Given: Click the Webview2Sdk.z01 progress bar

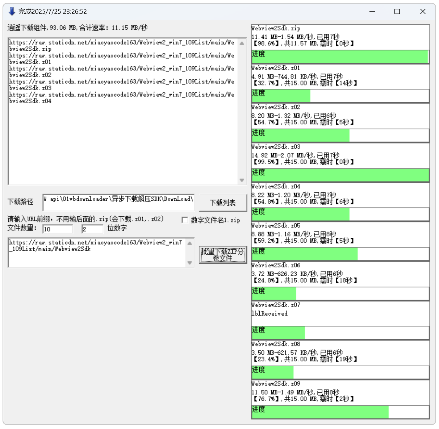Looking at the screenshot, I should 340,96.
